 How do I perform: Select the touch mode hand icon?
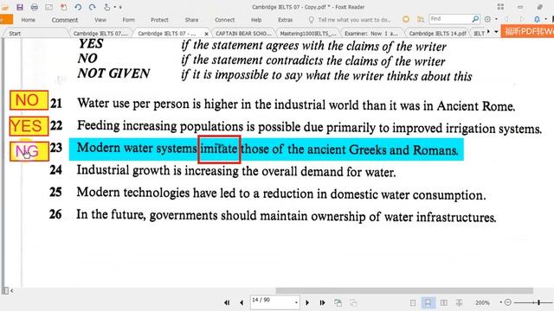(x=107, y=7)
